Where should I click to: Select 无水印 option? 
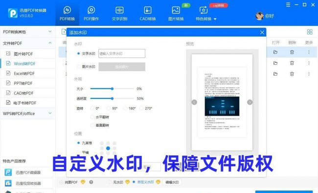[x=110, y=182]
